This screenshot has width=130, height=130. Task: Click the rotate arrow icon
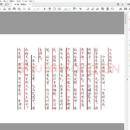[x=112, y=9]
